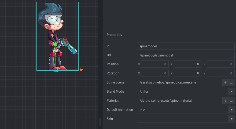Viewport: 236px width, 129px height.
Task: Click the Rotation Y input field
Action: pyautogui.click(x=187, y=73)
